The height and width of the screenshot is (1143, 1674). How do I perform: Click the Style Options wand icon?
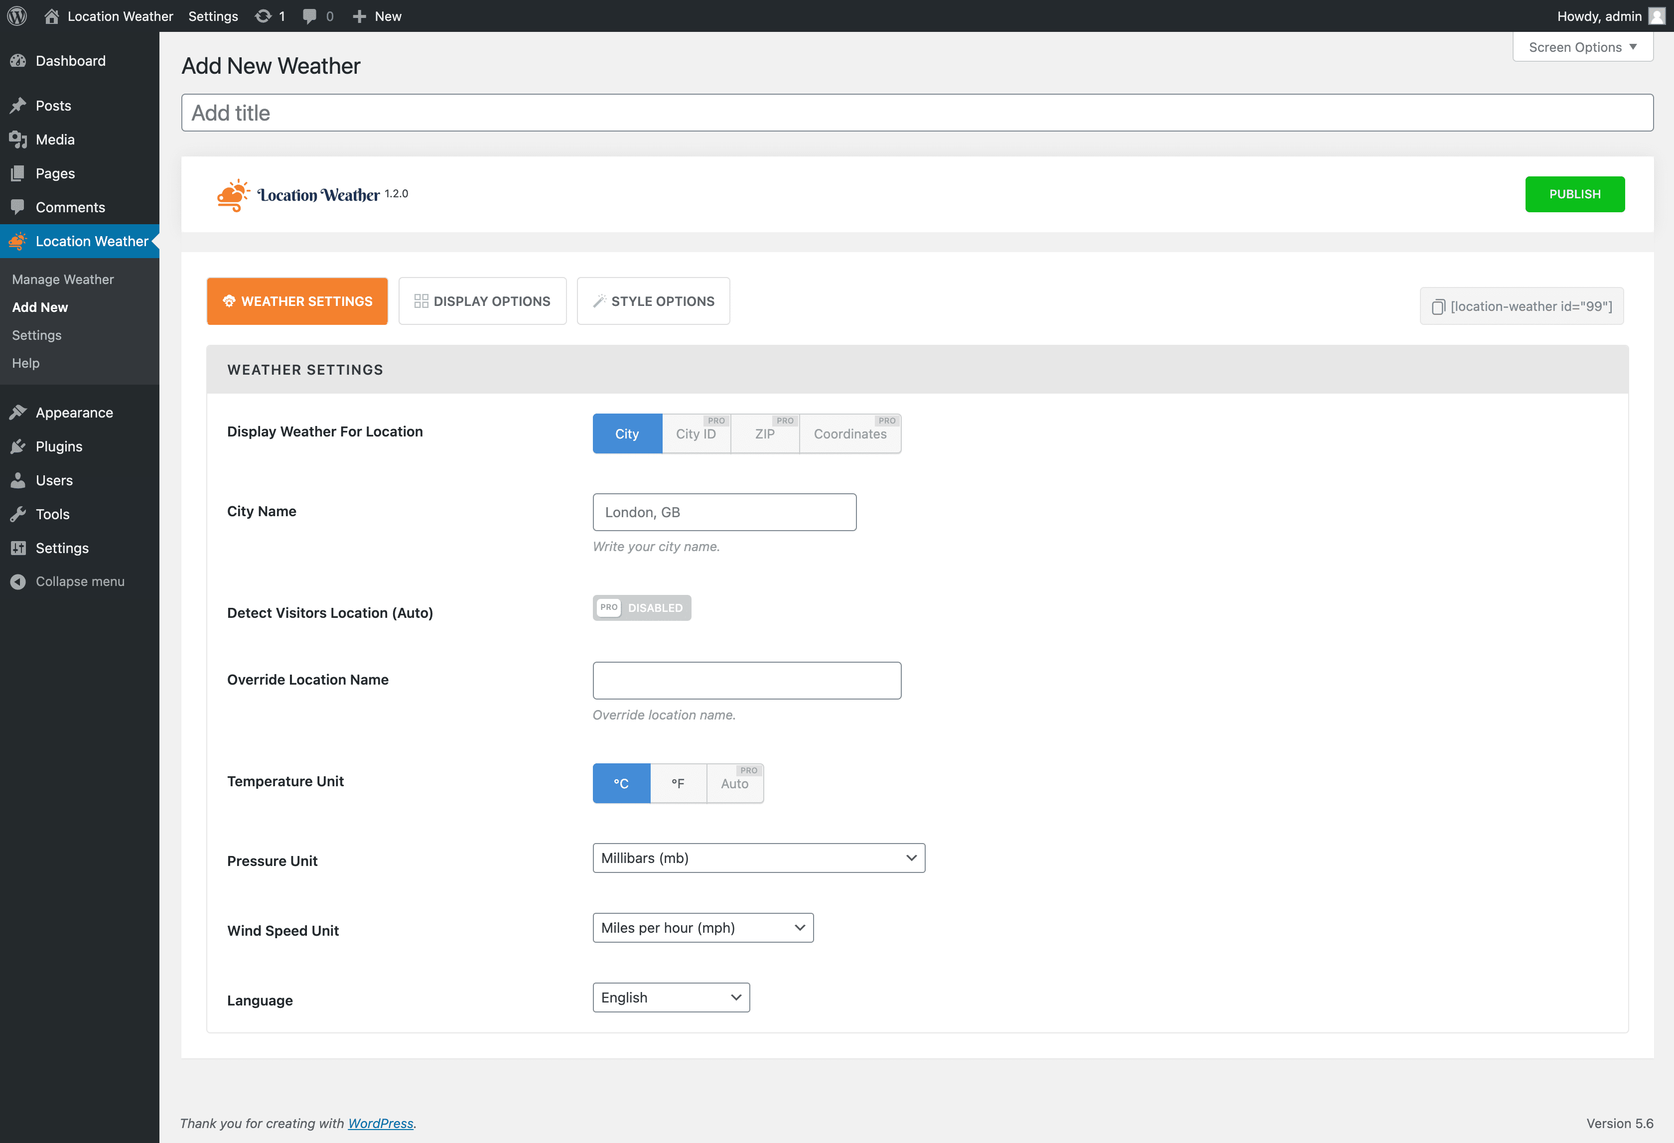pyautogui.click(x=599, y=301)
